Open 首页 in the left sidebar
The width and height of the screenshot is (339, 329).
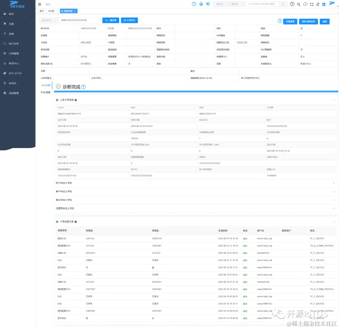point(11,14)
